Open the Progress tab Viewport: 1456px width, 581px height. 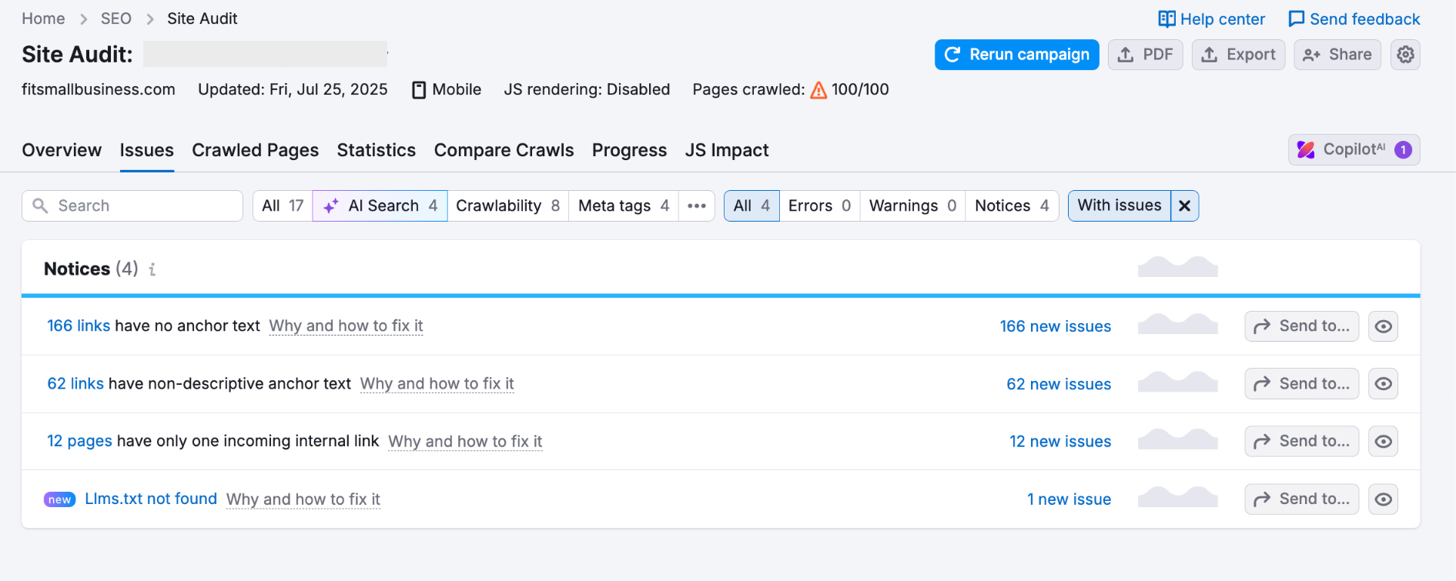pyautogui.click(x=629, y=150)
